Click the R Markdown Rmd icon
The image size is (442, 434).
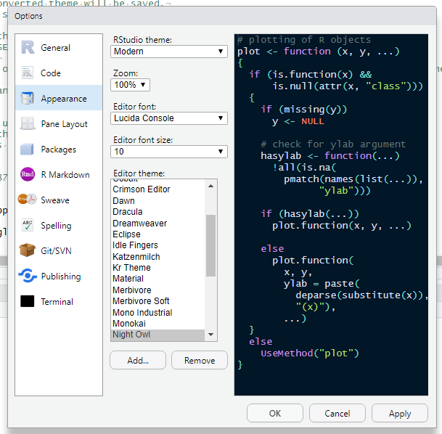tap(28, 175)
